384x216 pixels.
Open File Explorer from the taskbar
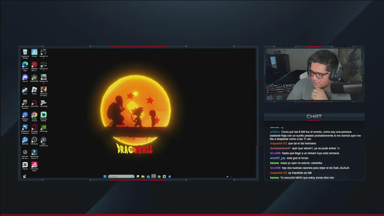coord(143,176)
